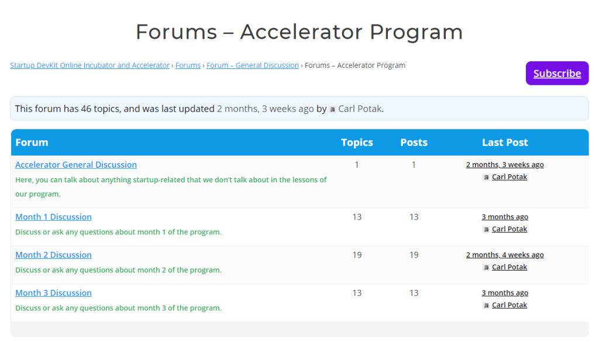Open the Forums breadcrumb link

188,65
